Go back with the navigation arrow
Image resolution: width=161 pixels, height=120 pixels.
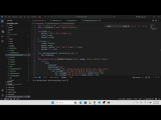[46, 17]
